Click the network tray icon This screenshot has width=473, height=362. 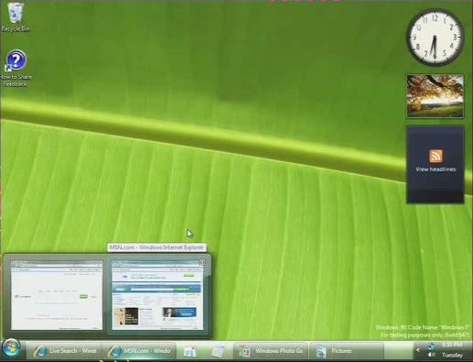431,346
